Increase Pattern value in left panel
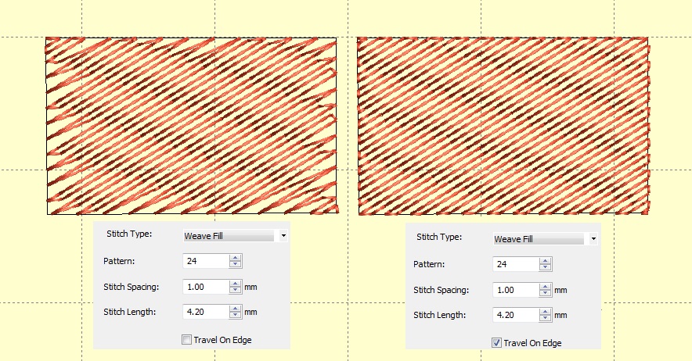Viewport: 692px width, 361px height. (235, 258)
